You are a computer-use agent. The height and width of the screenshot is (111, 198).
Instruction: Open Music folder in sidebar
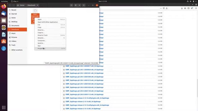pos(17,33)
